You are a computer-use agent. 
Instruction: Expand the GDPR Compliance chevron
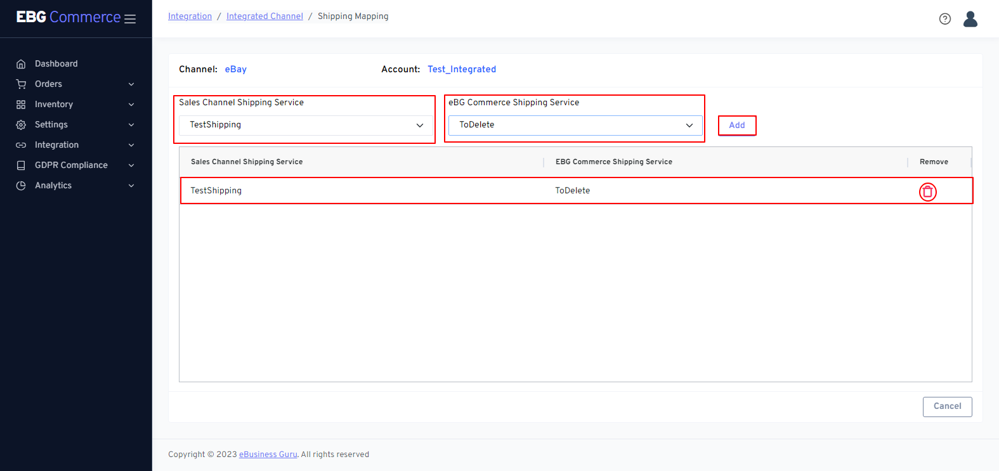tap(131, 165)
